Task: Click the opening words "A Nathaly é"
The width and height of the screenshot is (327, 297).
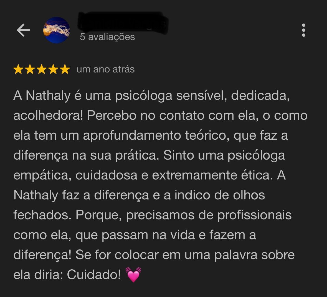Action: point(47,96)
